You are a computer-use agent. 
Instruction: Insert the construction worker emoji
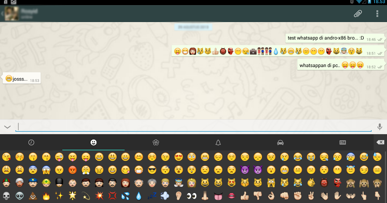pos(46,183)
